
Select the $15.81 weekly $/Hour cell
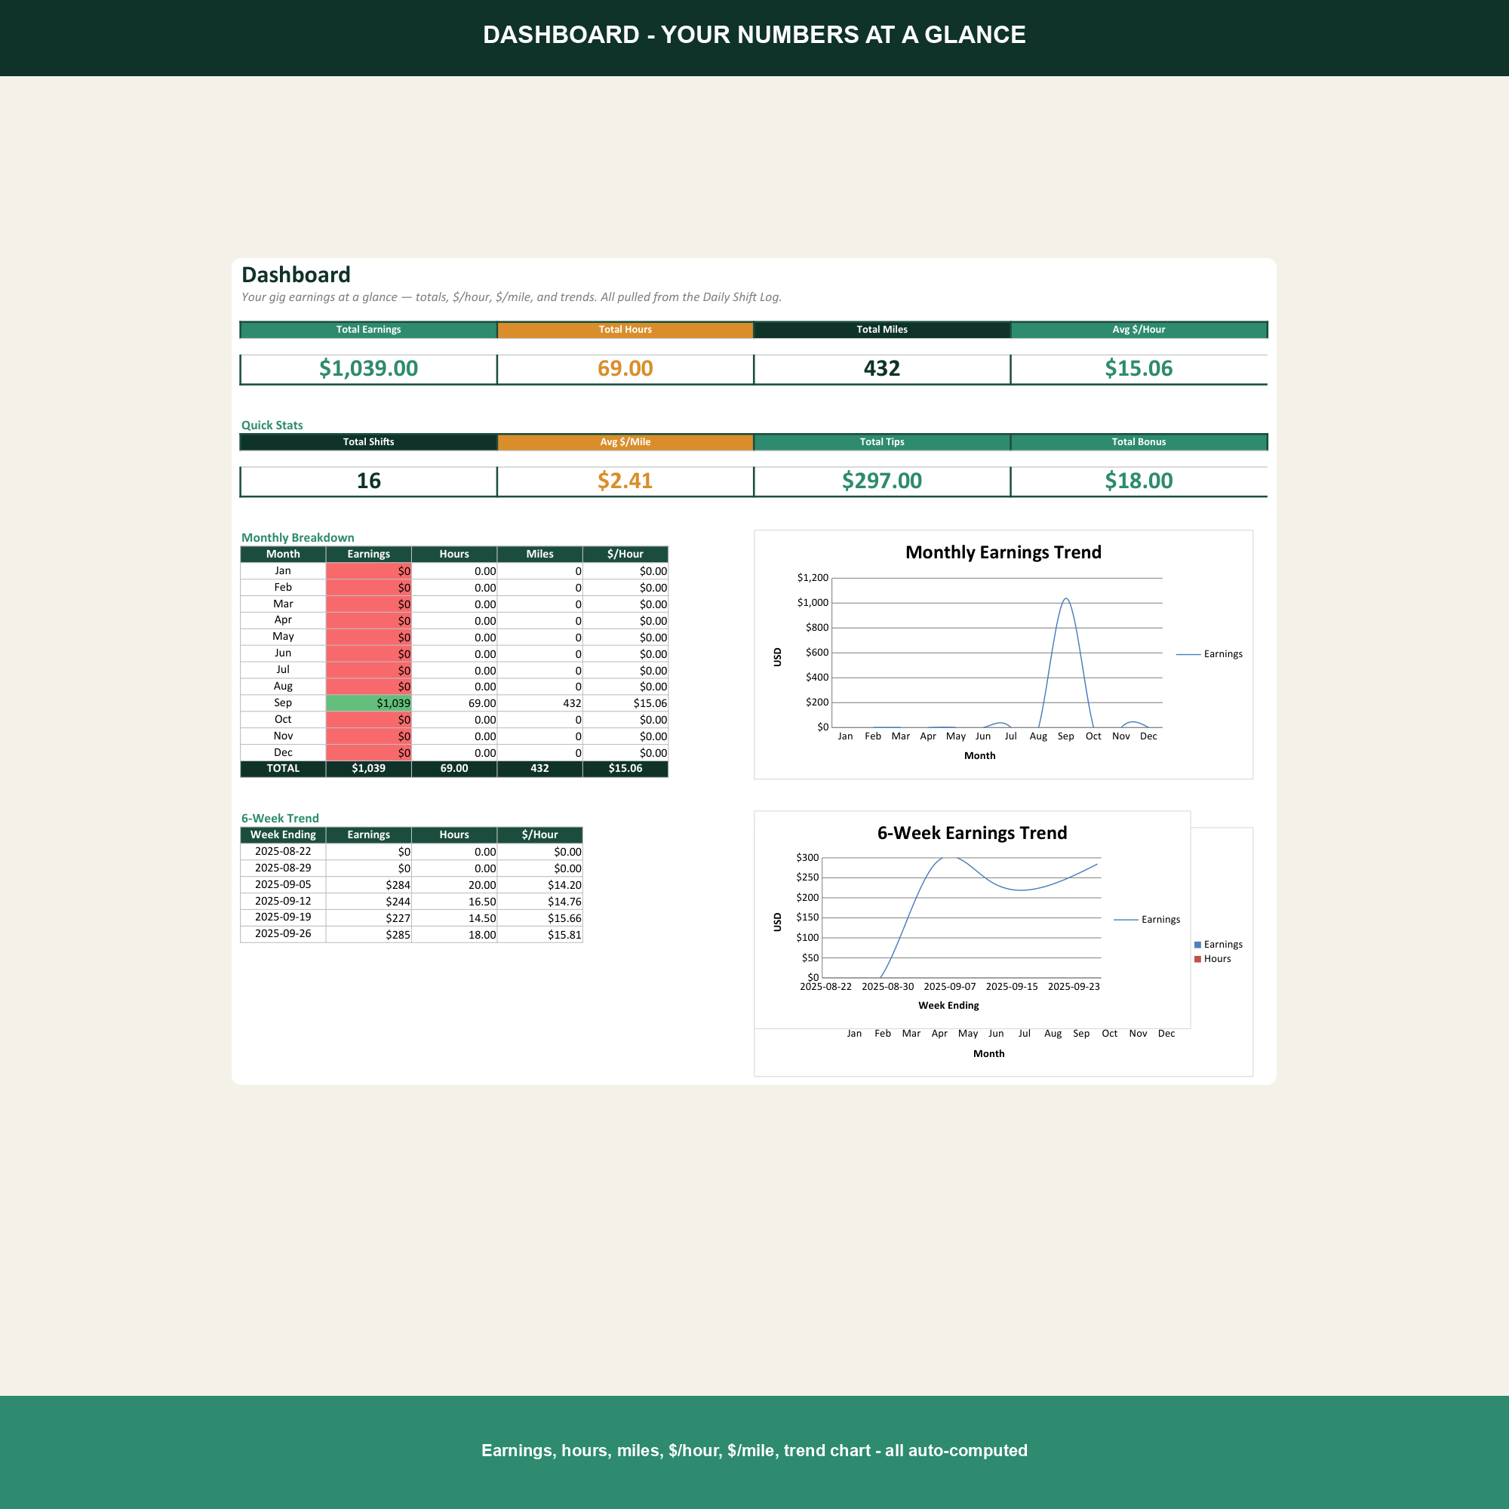point(539,934)
